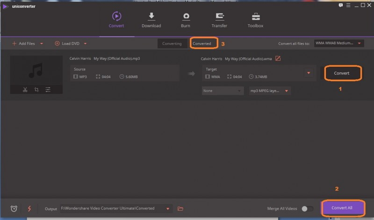Viewport: 374px width, 220px height.
Task: Click the lightning high-speed conversion icon
Action: click(29, 209)
